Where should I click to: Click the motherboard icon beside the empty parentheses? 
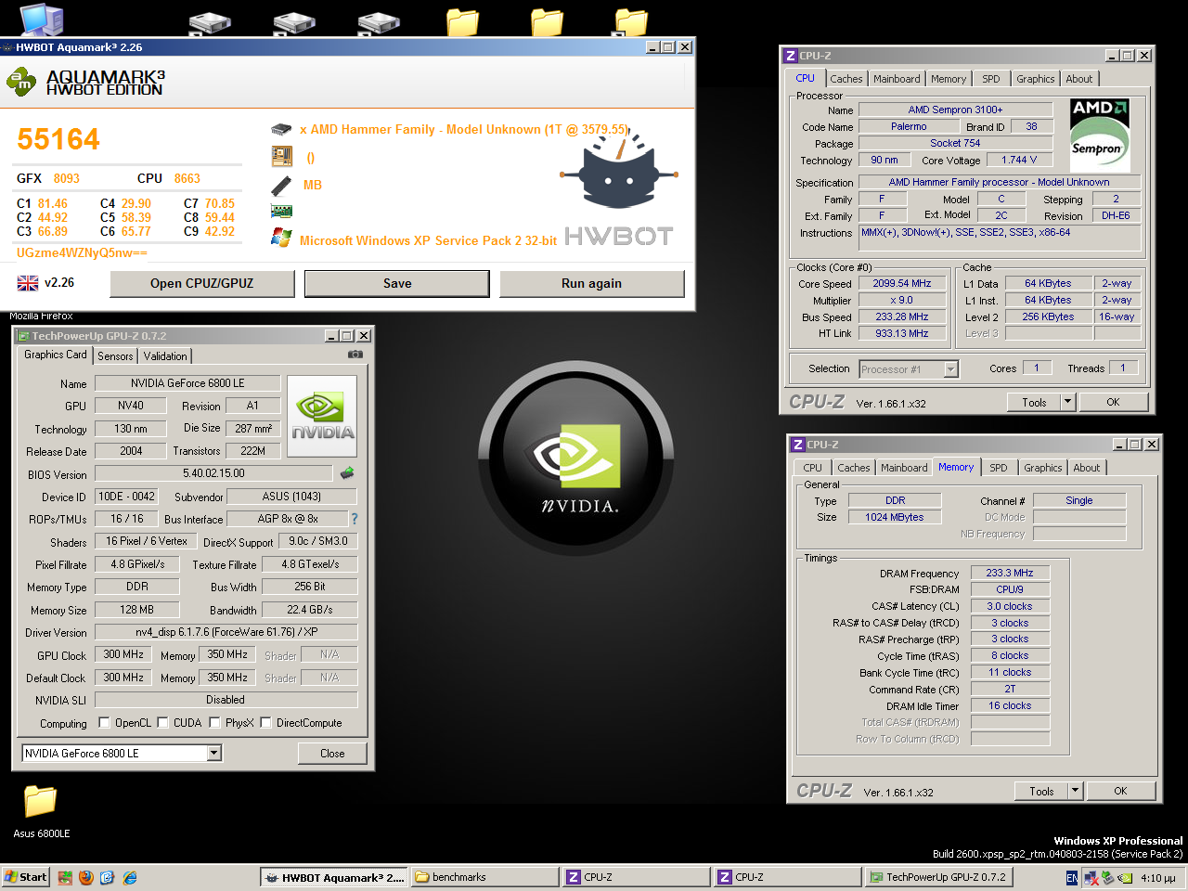pos(281,156)
